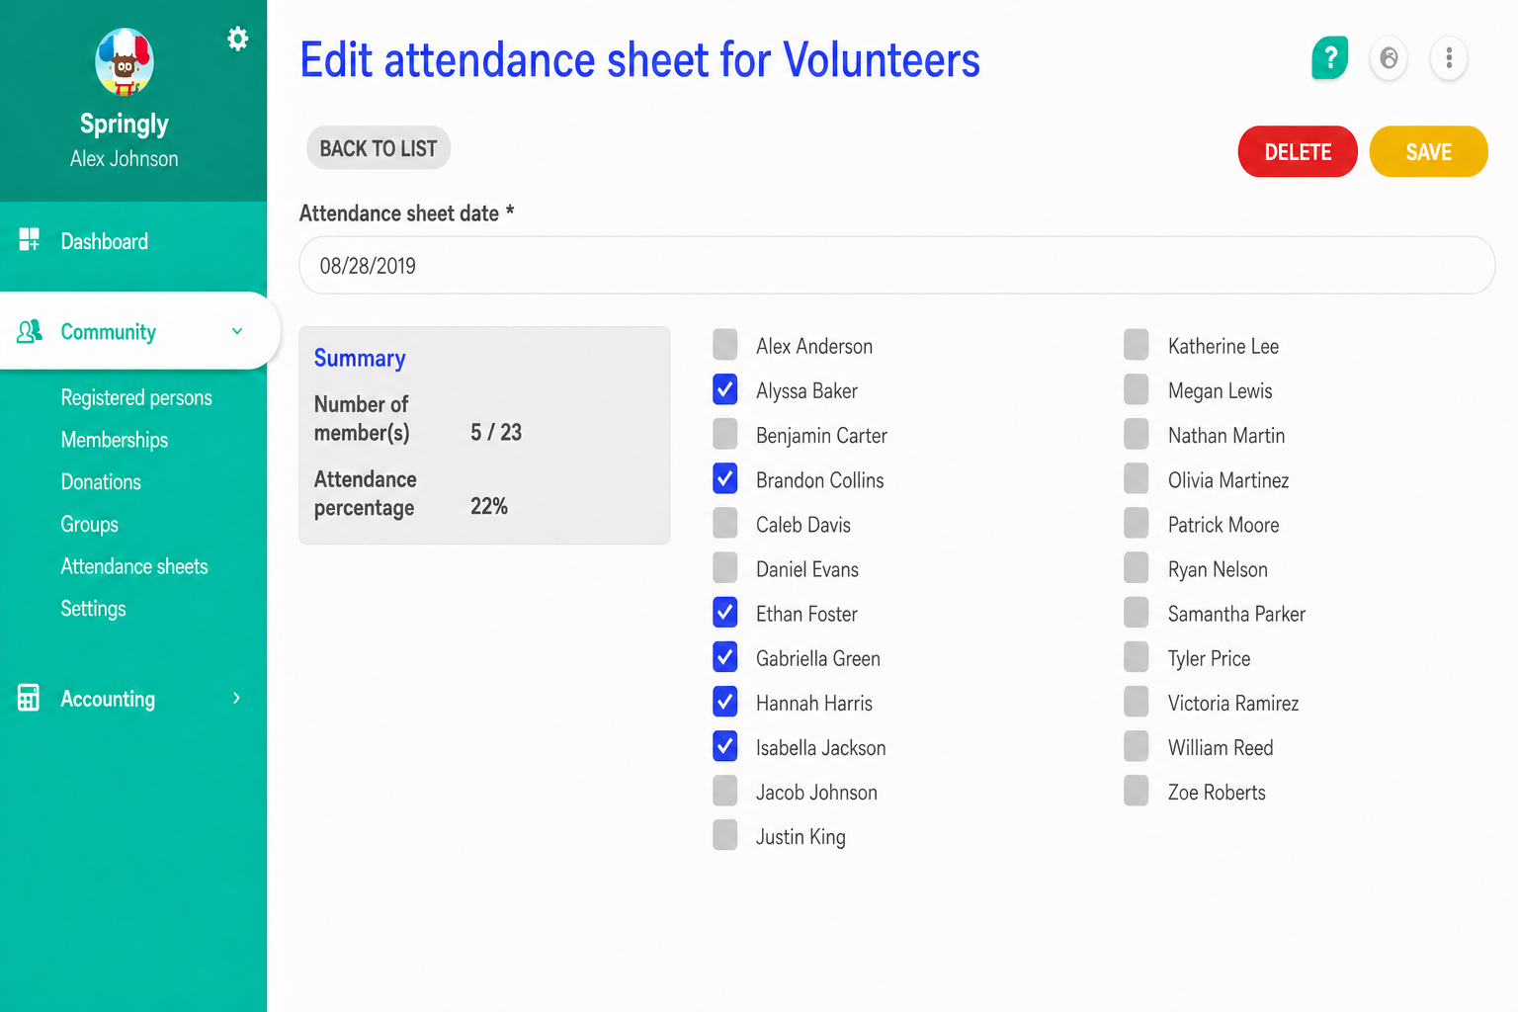The image size is (1518, 1012).
Task: Open the round globe icon button
Action: coord(1389,58)
